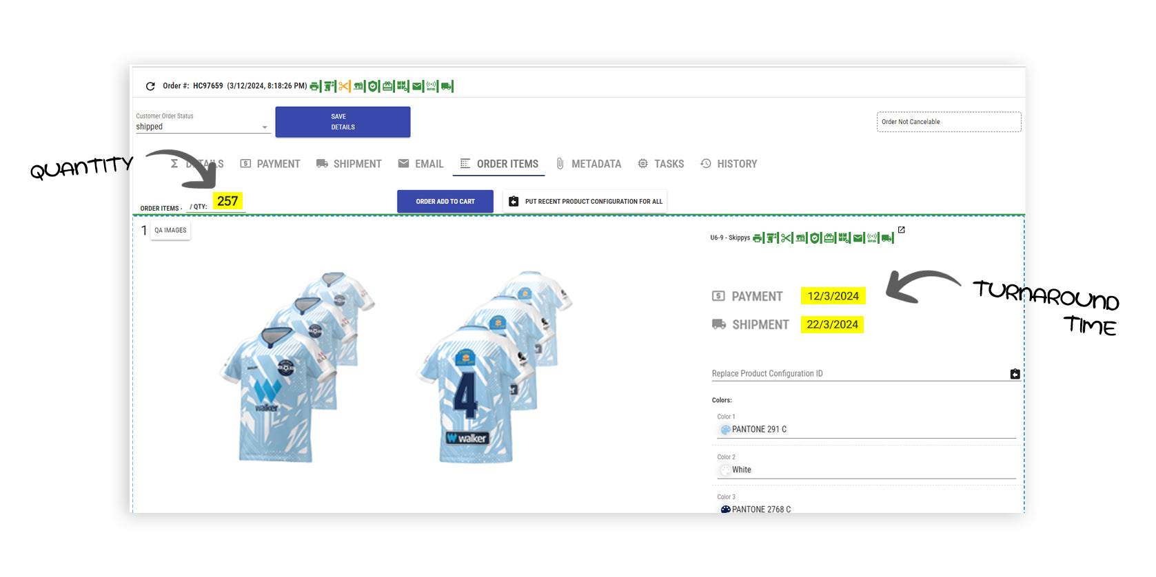
Task: Open item in new window via external-link icon
Action: click(901, 230)
